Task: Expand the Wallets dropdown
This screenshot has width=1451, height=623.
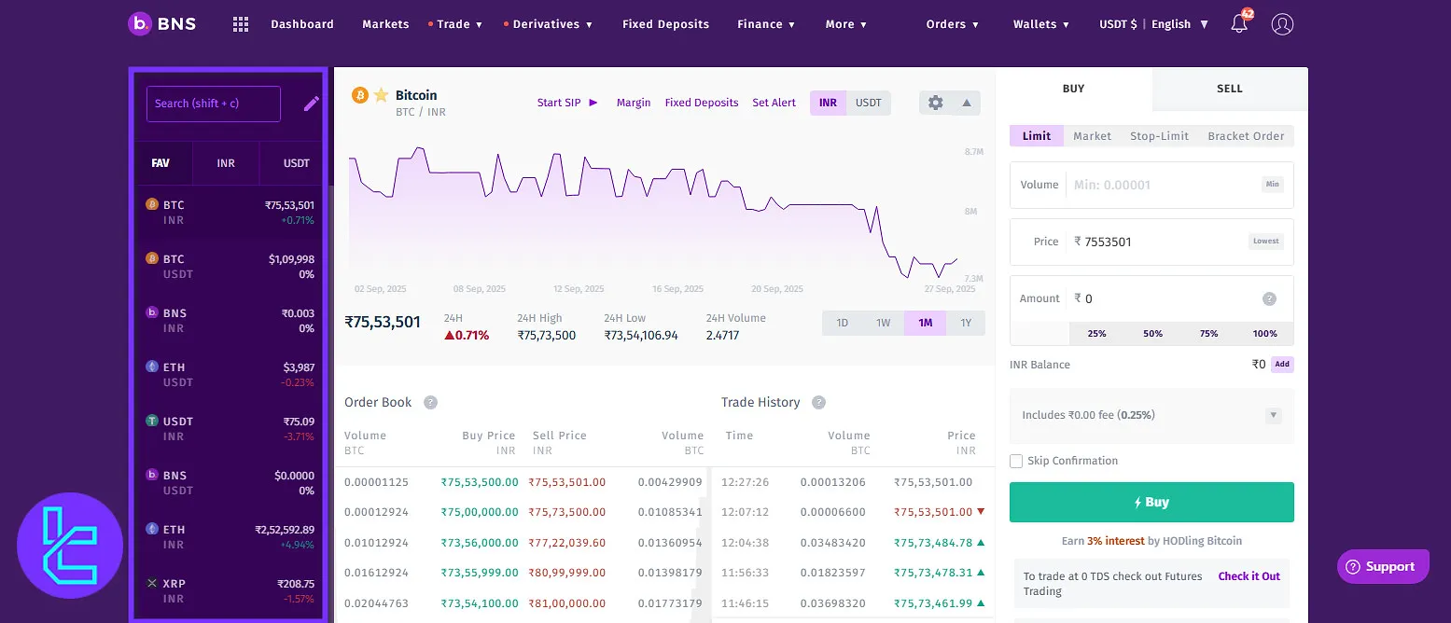Action: click(x=1040, y=24)
